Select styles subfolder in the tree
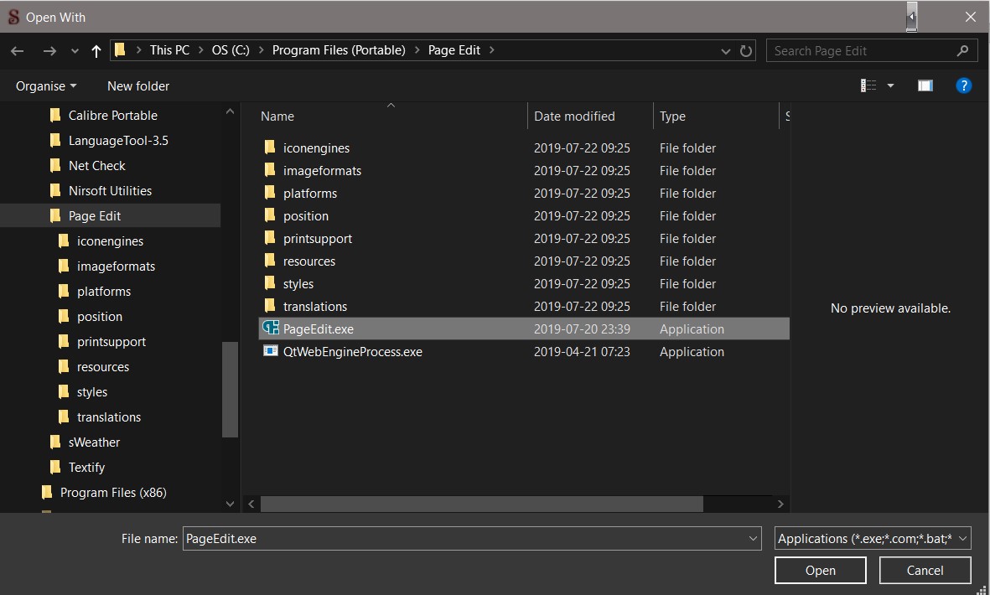 coord(91,392)
